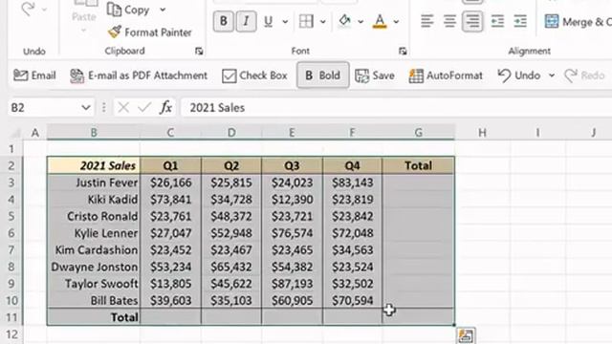Align text to the right

472,21
